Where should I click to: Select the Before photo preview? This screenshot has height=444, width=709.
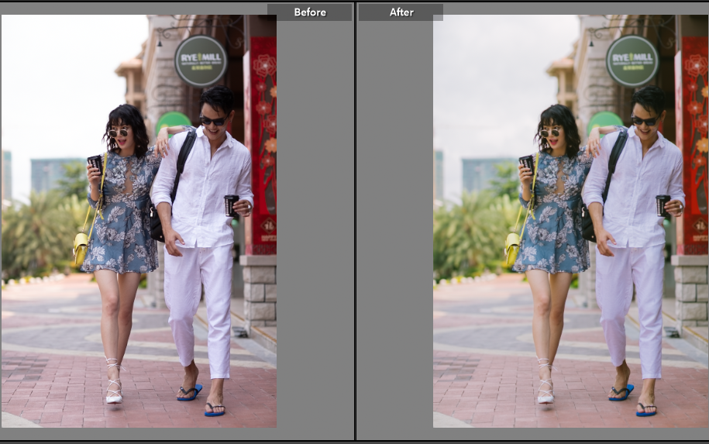point(139,221)
